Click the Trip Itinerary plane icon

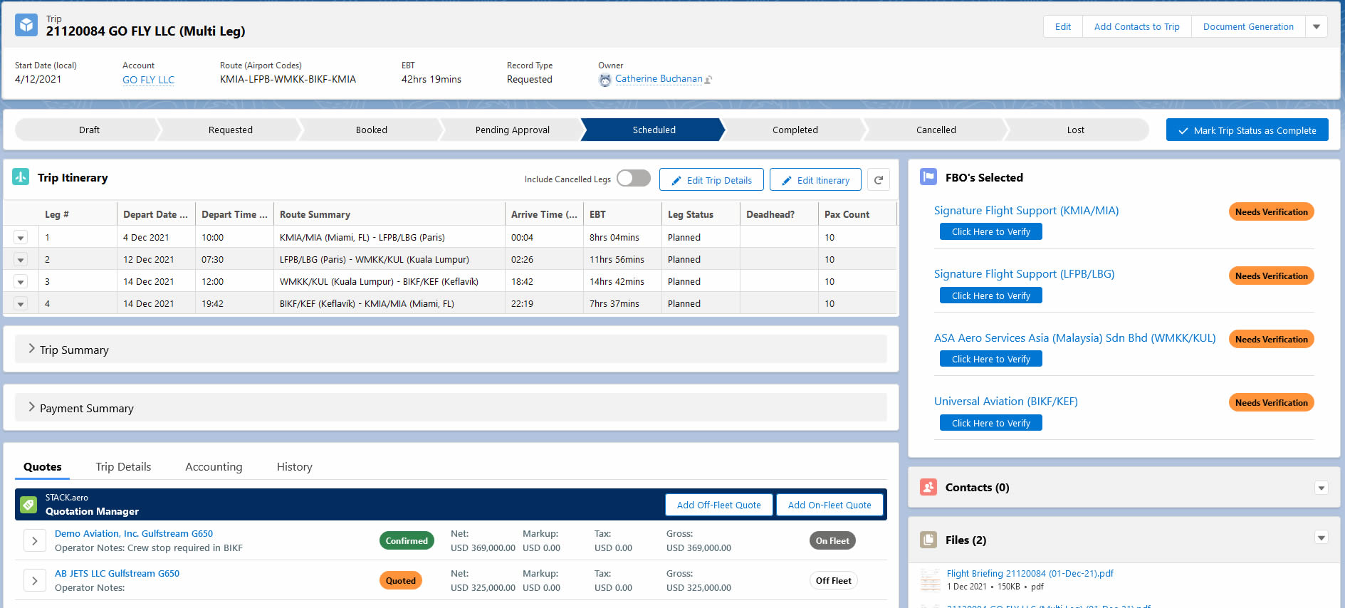point(21,177)
